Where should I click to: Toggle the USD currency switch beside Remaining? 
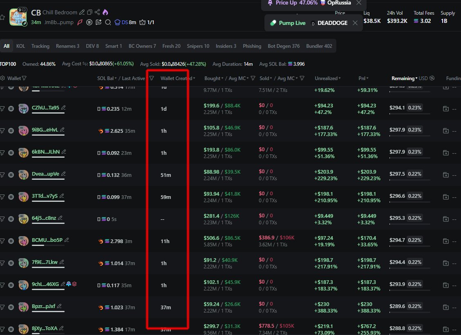[x=432, y=78]
